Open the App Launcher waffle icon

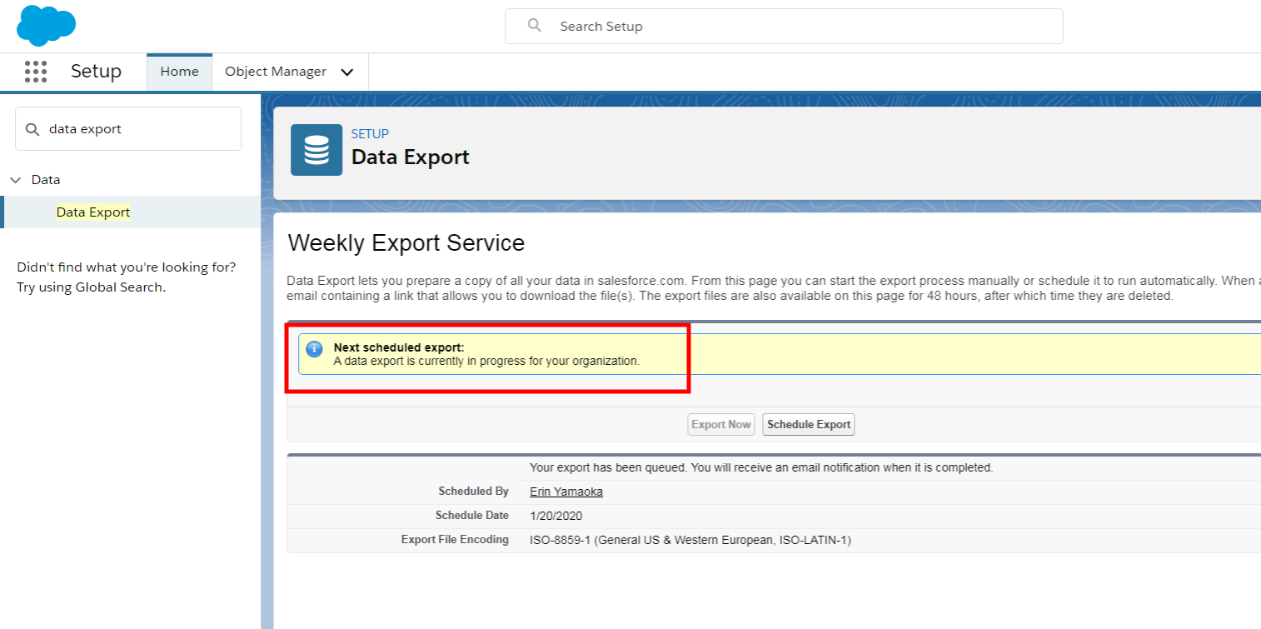pos(36,71)
